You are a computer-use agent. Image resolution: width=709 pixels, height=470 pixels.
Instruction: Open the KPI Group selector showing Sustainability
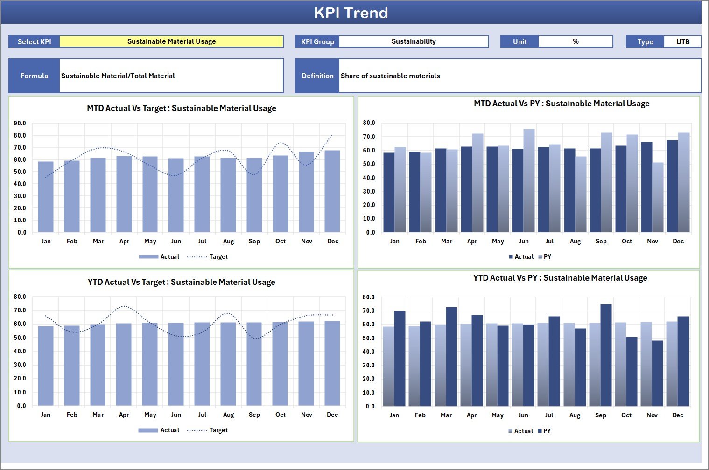[414, 41]
